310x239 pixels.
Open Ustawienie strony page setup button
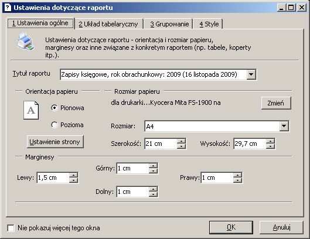[55, 142]
